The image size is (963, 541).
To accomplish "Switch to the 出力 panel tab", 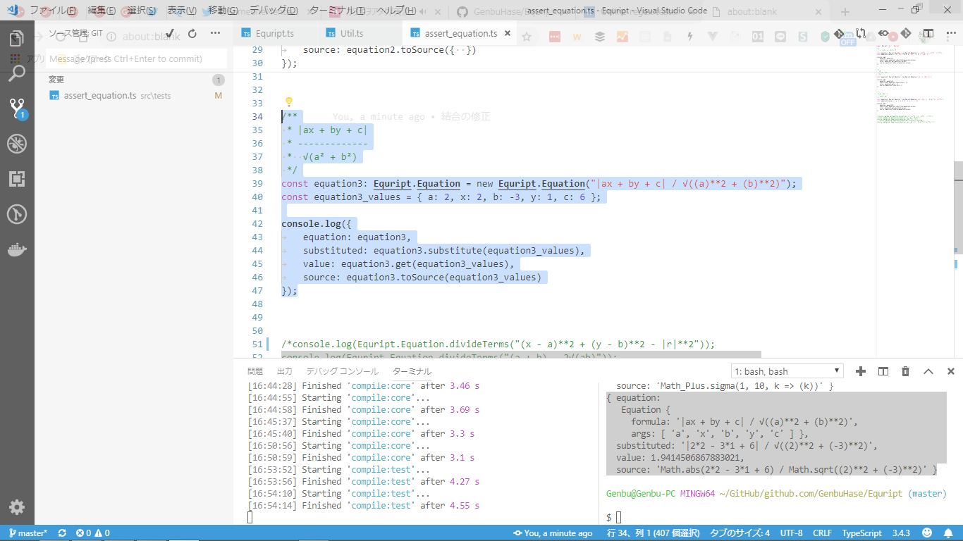I will click(284, 371).
